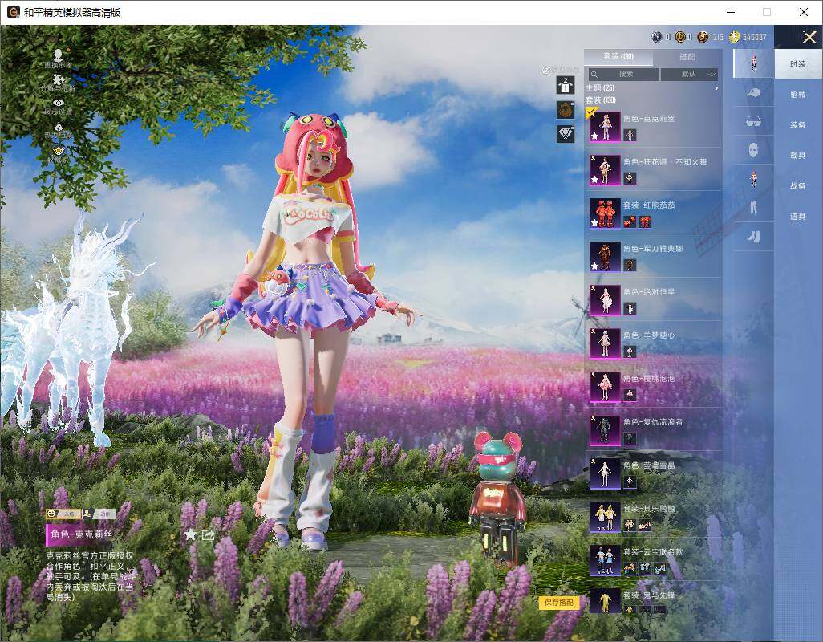
Task: Select the 套装-鬼马先锋 outfit thumbnail
Action: tap(604, 601)
